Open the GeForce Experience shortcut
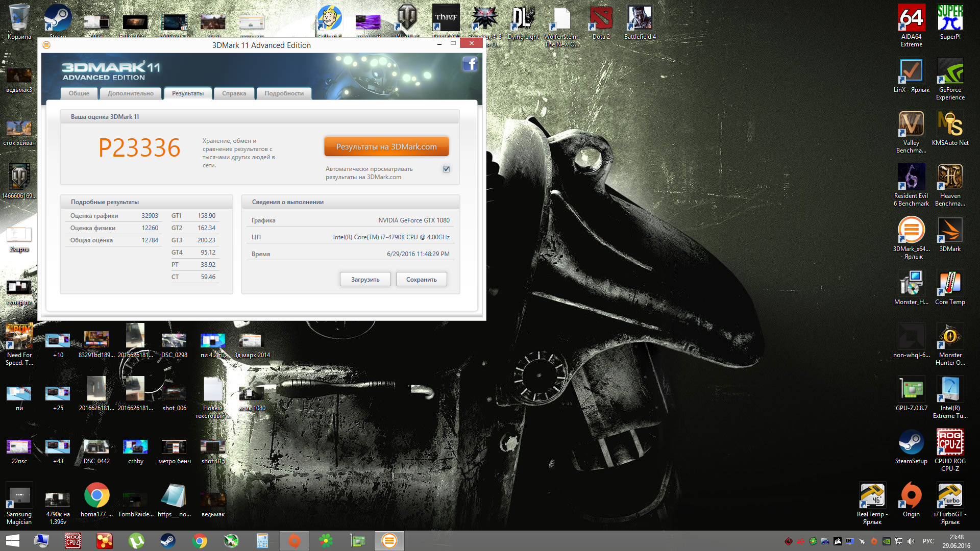 coord(950,72)
